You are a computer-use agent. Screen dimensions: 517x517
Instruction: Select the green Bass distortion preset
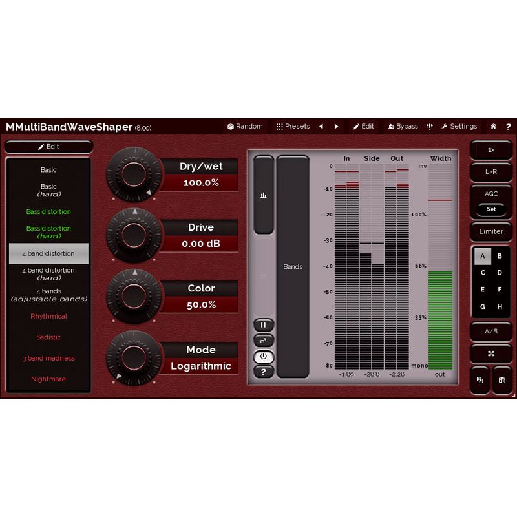coord(48,212)
